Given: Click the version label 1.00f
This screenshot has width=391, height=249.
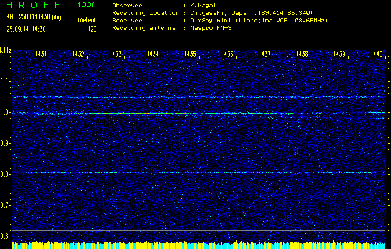Looking at the screenshot, I should [86, 5].
